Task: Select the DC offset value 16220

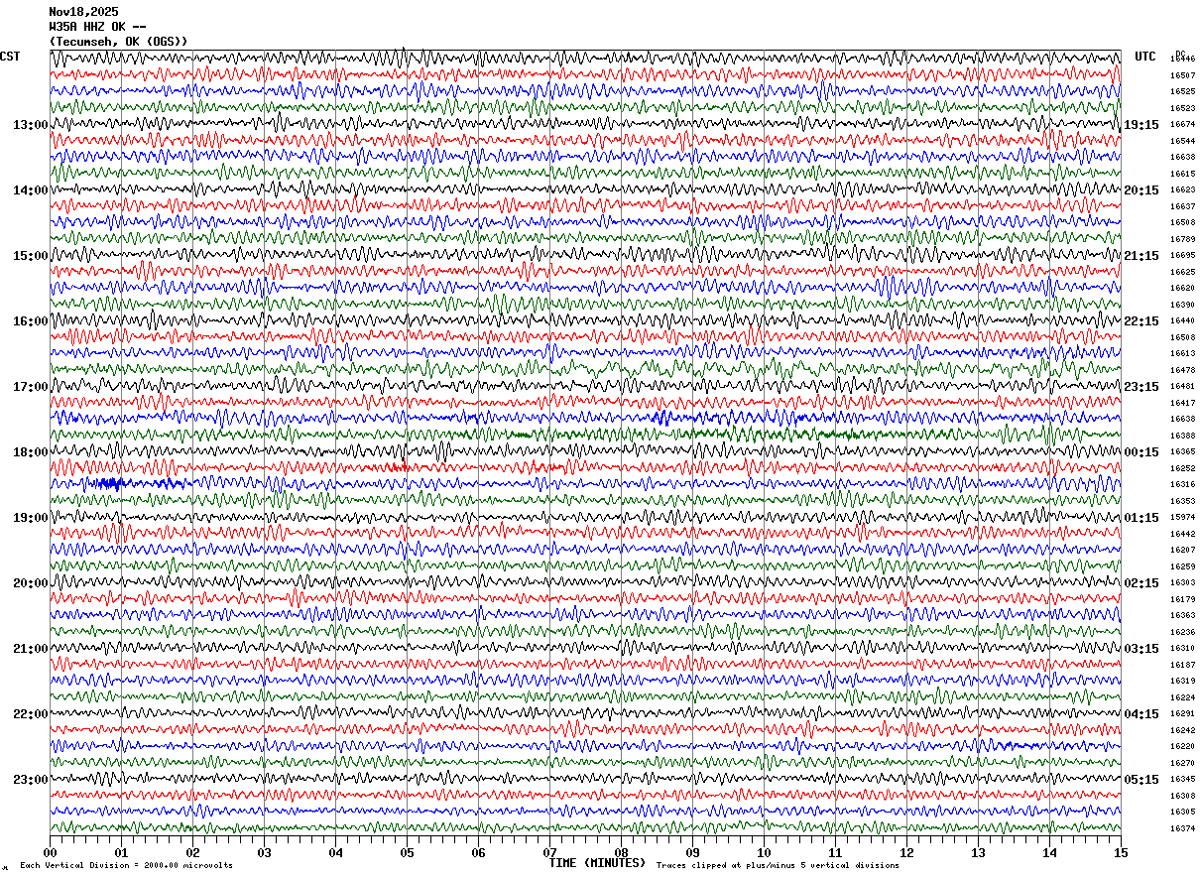Action: pyautogui.click(x=1182, y=747)
